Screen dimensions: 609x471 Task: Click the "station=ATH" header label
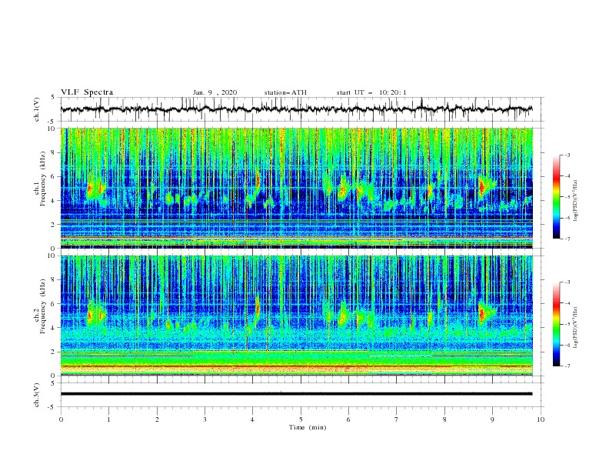click(x=285, y=92)
